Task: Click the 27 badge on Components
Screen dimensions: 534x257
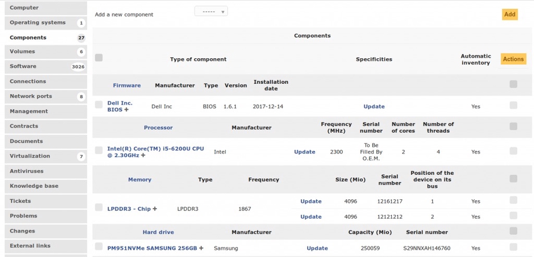Action: pyautogui.click(x=81, y=38)
